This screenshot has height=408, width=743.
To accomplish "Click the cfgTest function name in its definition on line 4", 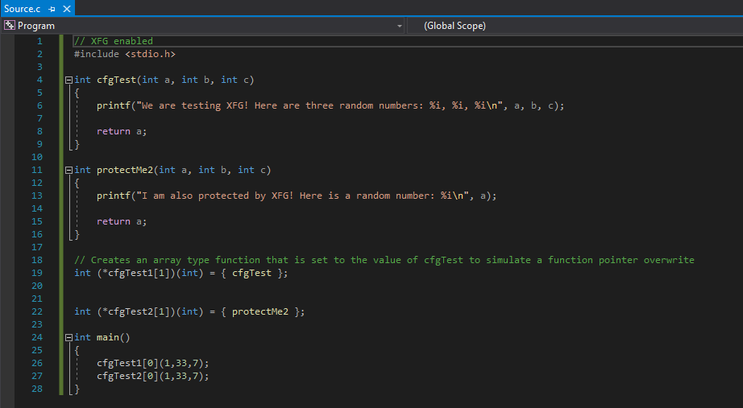I will 116,80.
